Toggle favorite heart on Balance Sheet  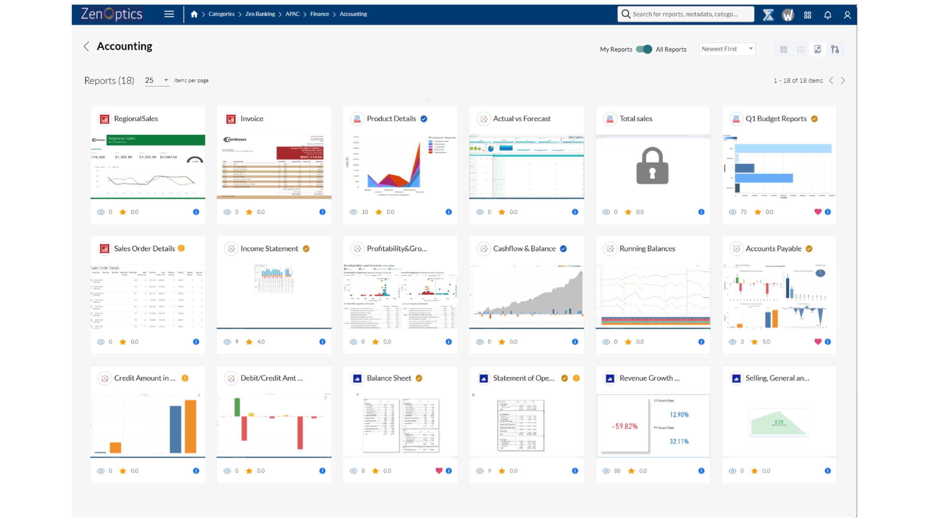(439, 471)
